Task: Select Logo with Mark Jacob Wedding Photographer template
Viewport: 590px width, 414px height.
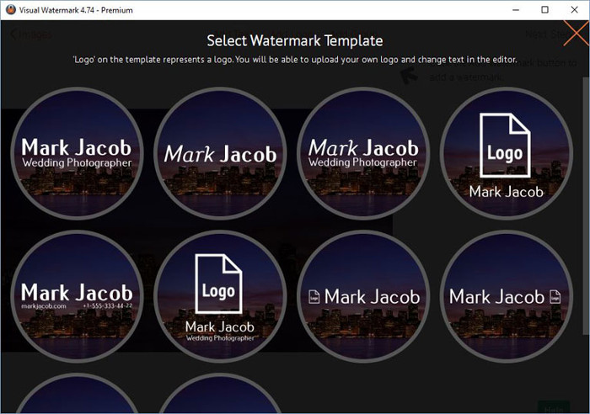Action: [x=220, y=296]
